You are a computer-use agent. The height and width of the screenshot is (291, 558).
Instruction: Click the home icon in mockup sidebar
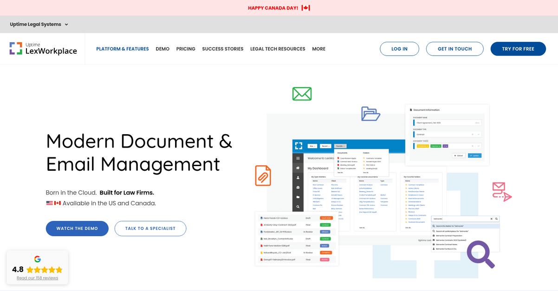click(298, 168)
